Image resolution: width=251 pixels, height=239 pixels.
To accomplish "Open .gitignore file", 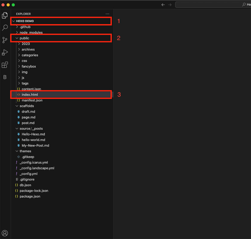I will [x=62, y=180].
